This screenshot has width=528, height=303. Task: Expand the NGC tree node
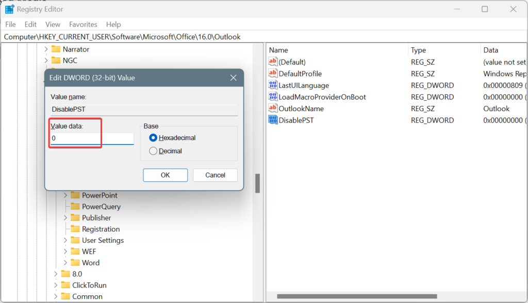[46, 61]
